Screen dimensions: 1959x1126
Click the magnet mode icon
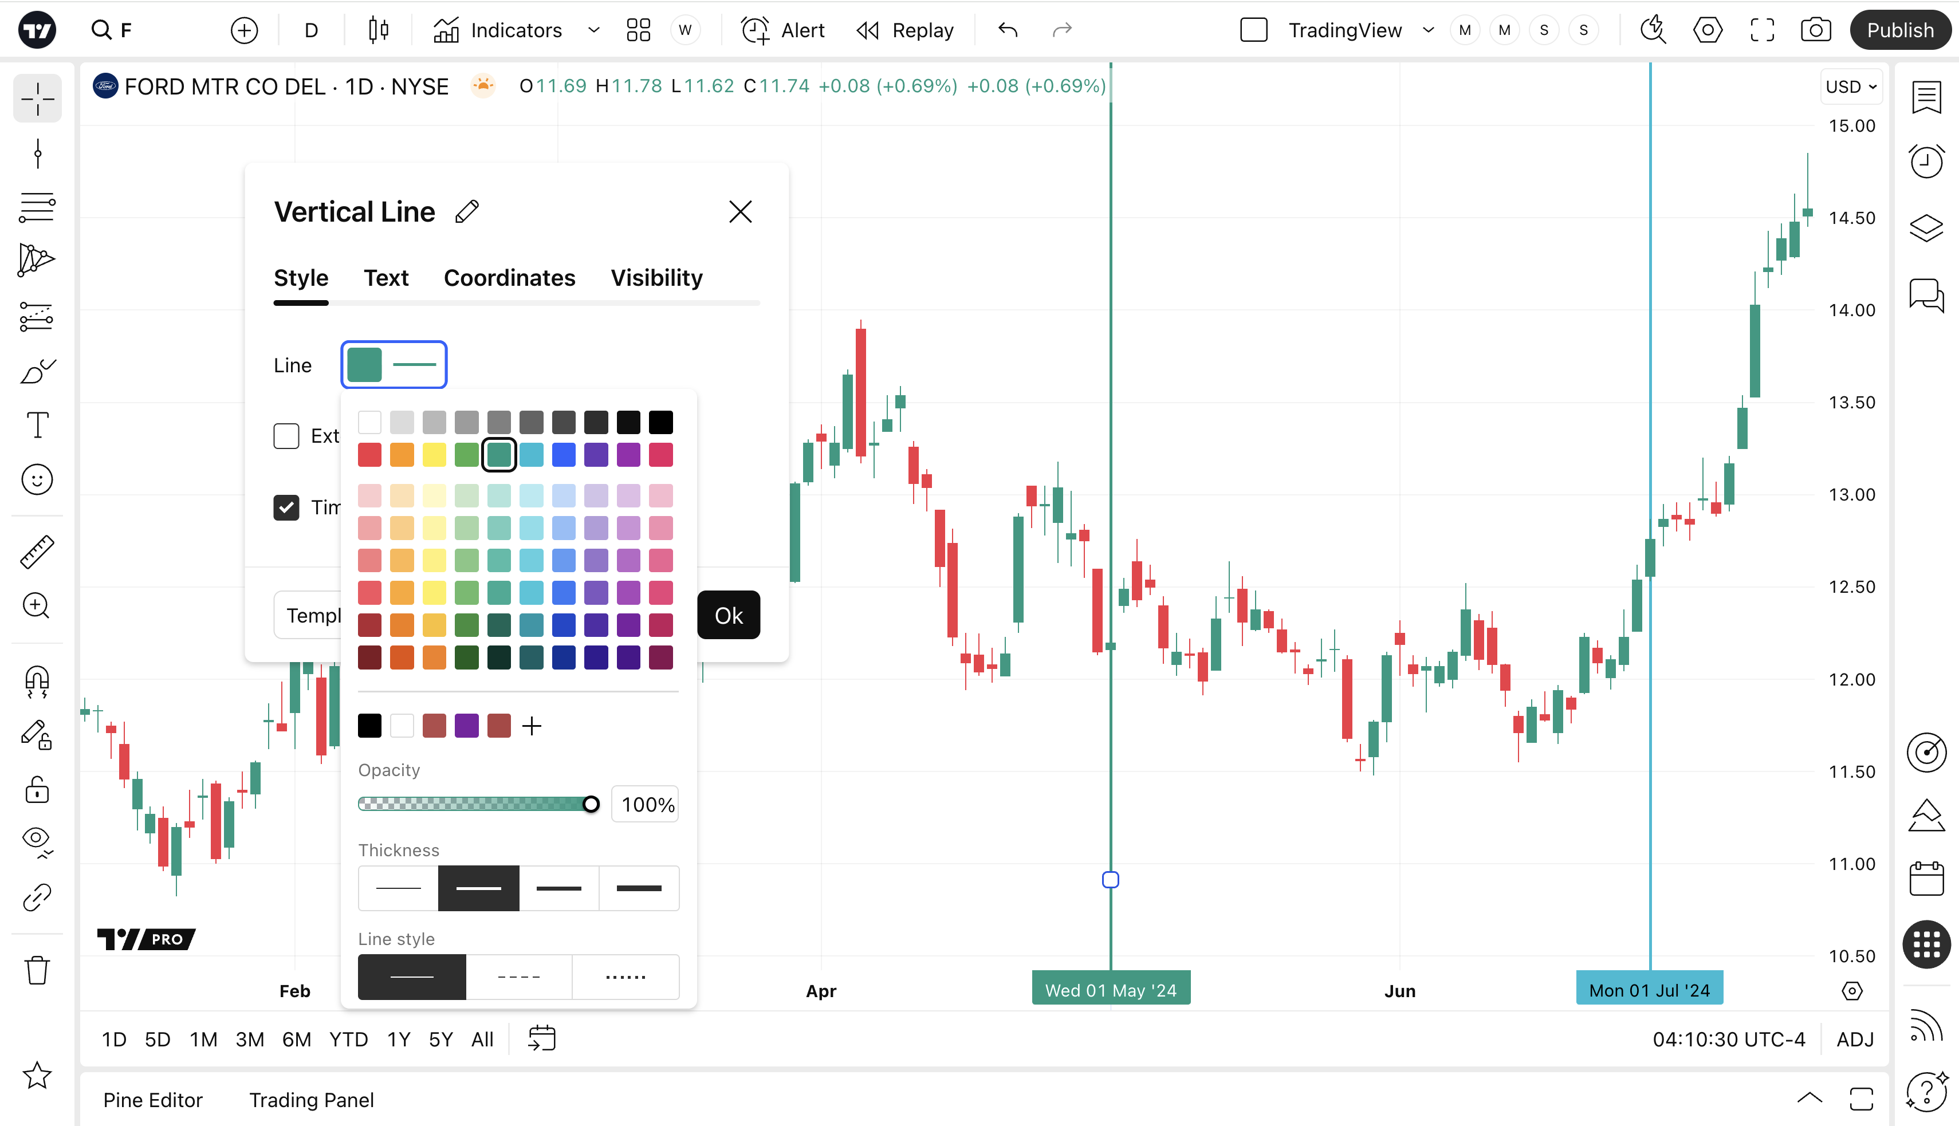click(x=37, y=682)
